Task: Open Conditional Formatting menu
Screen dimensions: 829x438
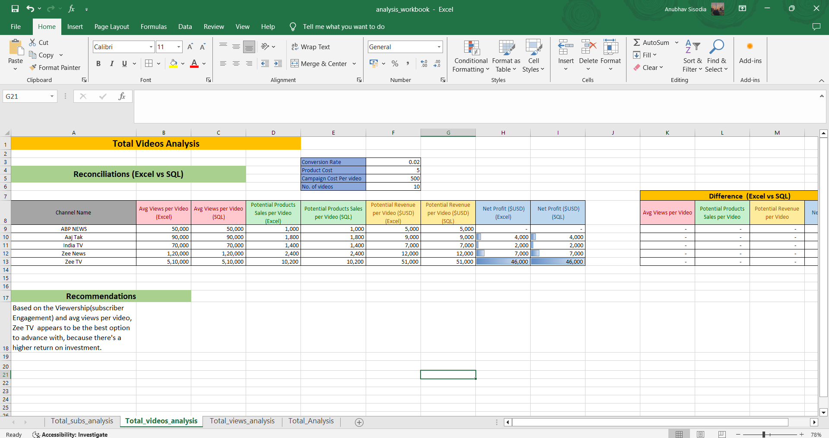Action: click(471, 56)
